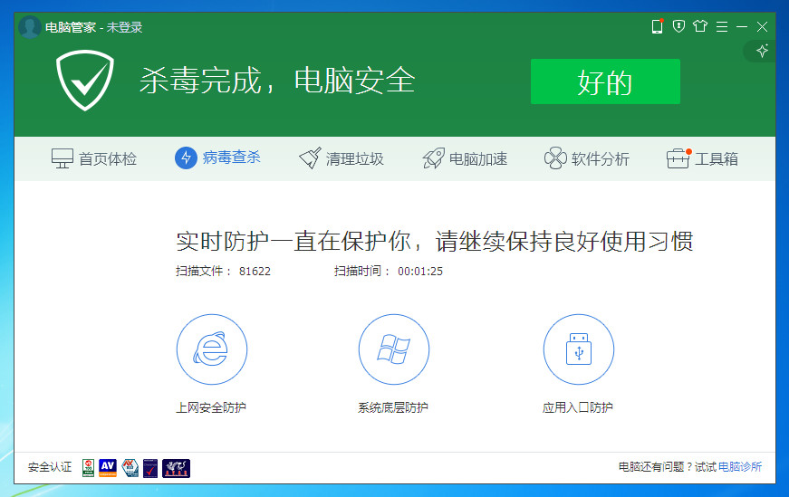This screenshot has width=789, height=497.
Task: Open the 软件分析 tab
Action: 587,158
